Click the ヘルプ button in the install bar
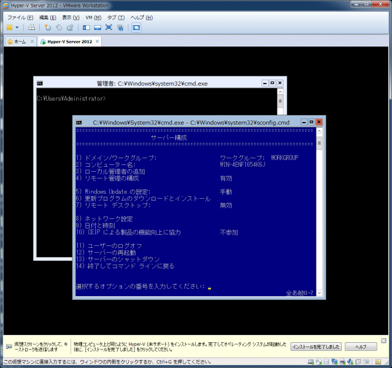This screenshot has height=368, width=392. (361, 347)
